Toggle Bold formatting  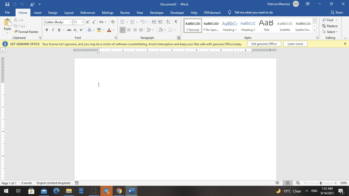[47, 30]
